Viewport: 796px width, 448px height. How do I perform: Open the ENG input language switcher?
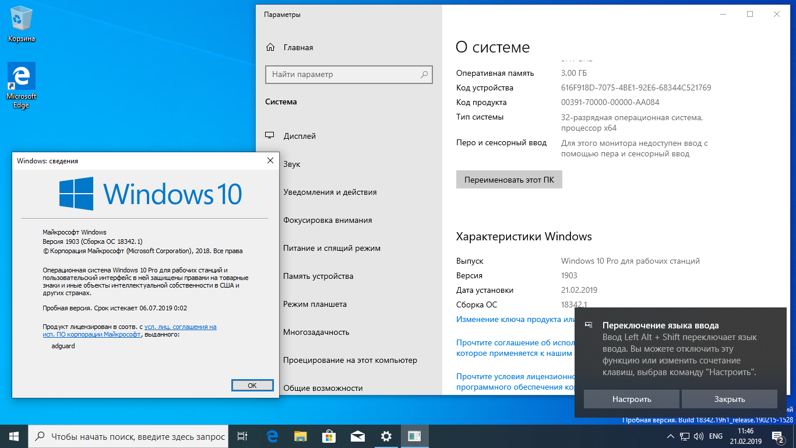pos(716,436)
